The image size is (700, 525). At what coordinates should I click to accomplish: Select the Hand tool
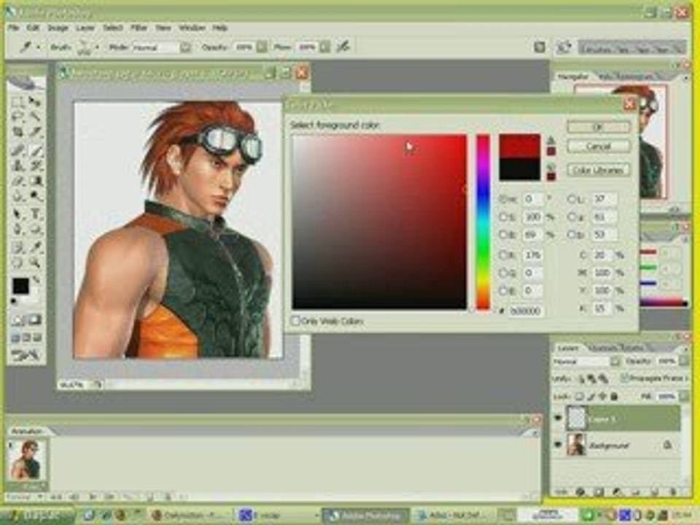(17, 262)
